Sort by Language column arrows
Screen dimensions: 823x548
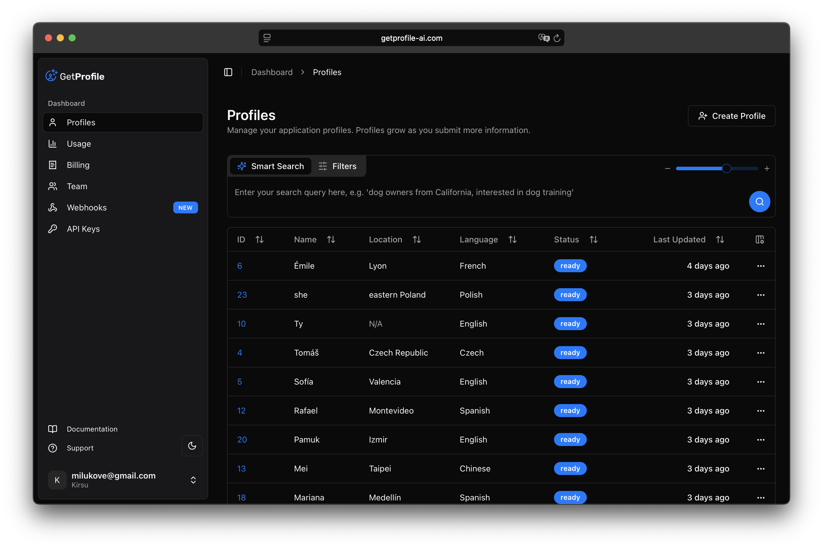tap(512, 239)
